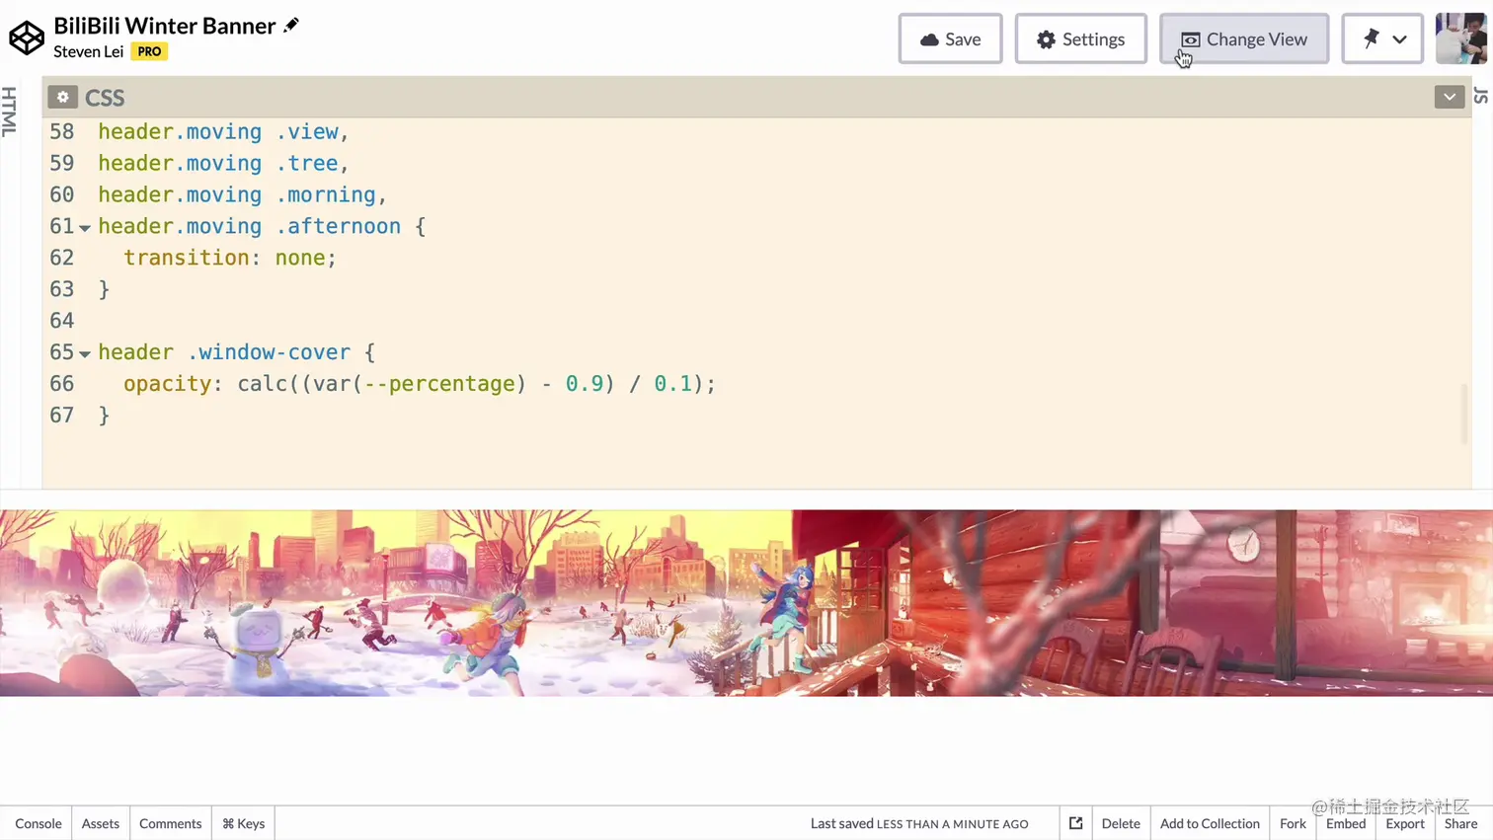Viewport: 1493px width, 840px height.
Task: Fold the line 61 rule arrow
Action: [x=85, y=227]
